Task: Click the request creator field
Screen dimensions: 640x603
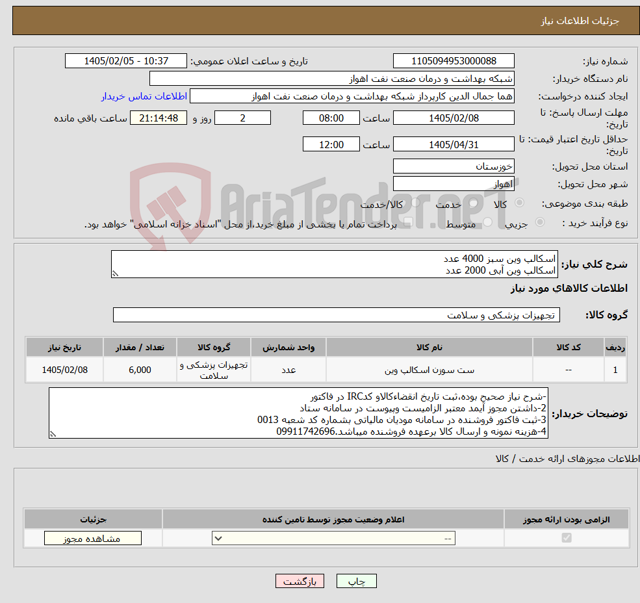Action: point(352,96)
